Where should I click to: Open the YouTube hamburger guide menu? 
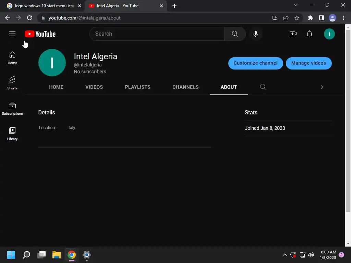pyautogui.click(x=12, y=34)
